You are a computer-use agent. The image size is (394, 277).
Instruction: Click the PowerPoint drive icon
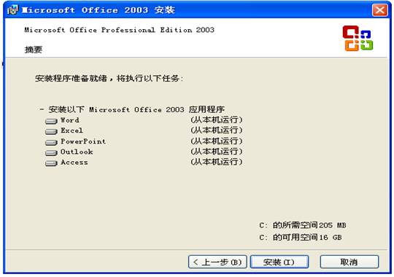(51, 142)
